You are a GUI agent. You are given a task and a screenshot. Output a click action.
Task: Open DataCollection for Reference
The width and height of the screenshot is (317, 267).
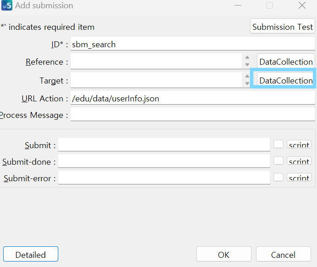286,61
